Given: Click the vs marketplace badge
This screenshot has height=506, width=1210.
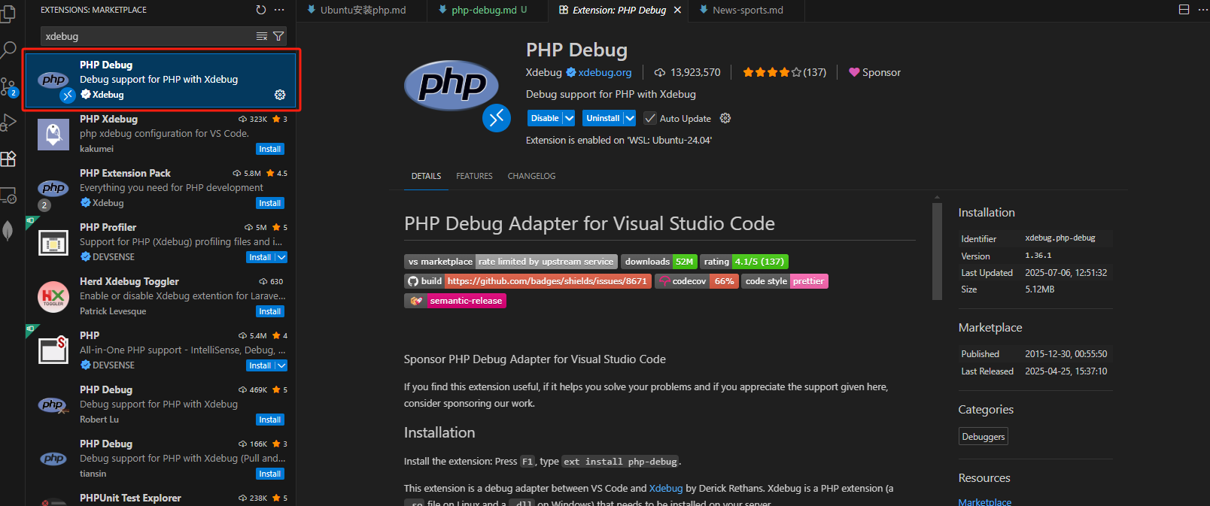Looking at the screenshot, I should click(x=511, y=262).
